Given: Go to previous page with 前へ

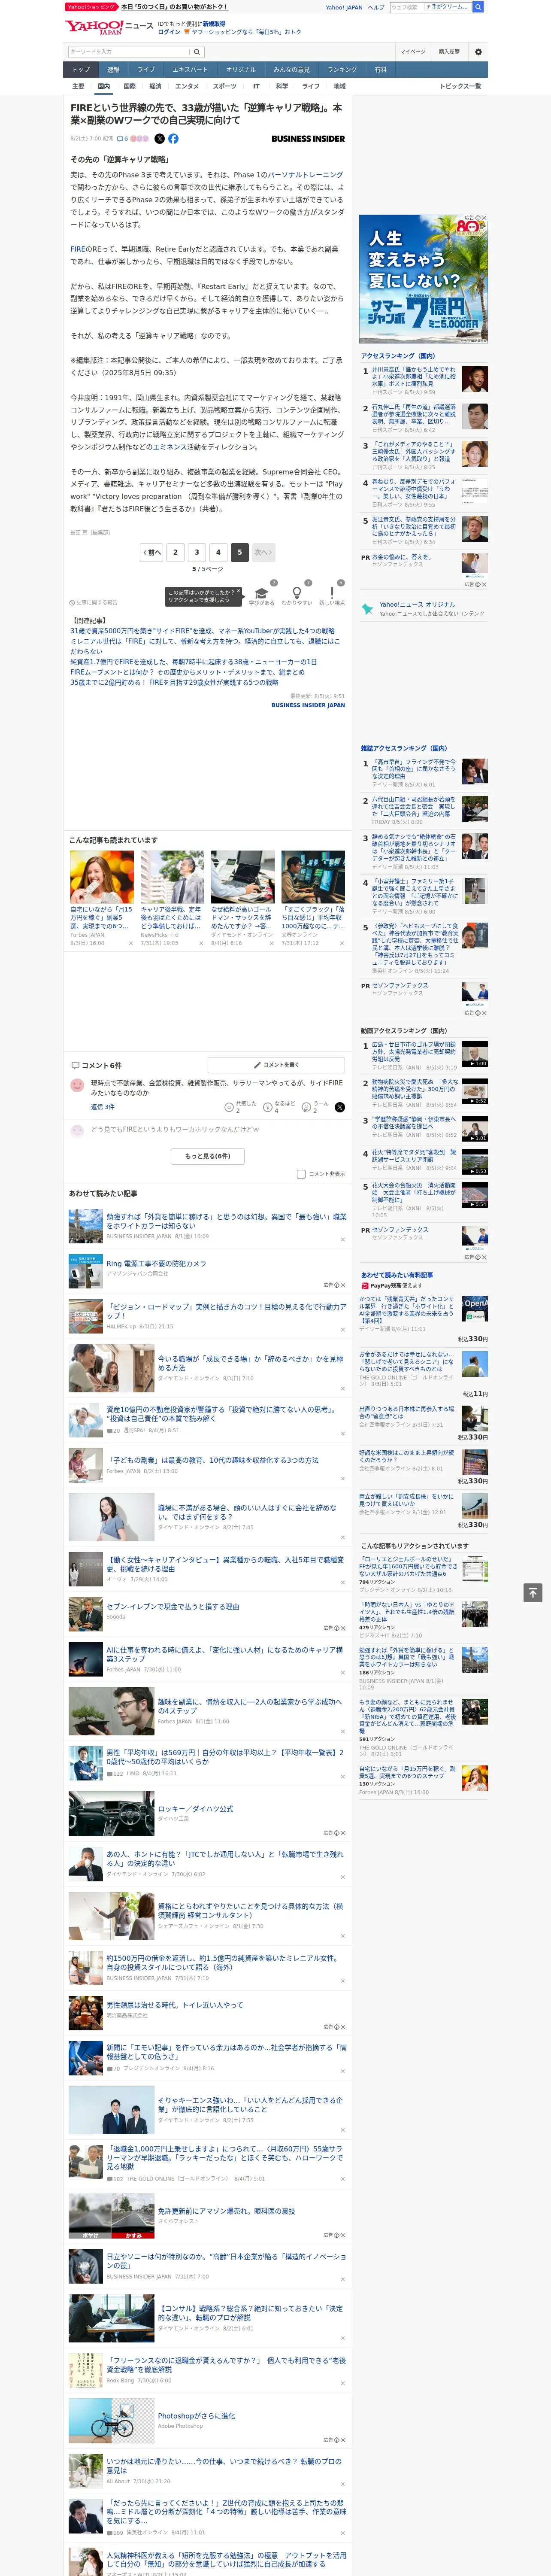Looking at the screenshot, I should pos(152,552).
